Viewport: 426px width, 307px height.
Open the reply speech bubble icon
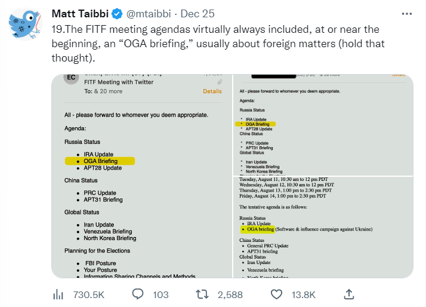[138, 294]
